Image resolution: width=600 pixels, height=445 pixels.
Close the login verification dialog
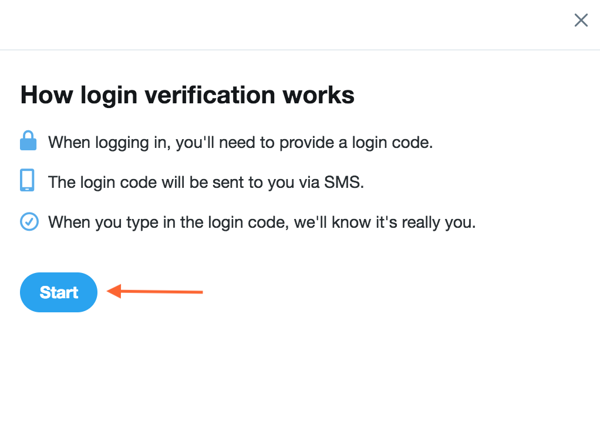[x=581, y=21]
